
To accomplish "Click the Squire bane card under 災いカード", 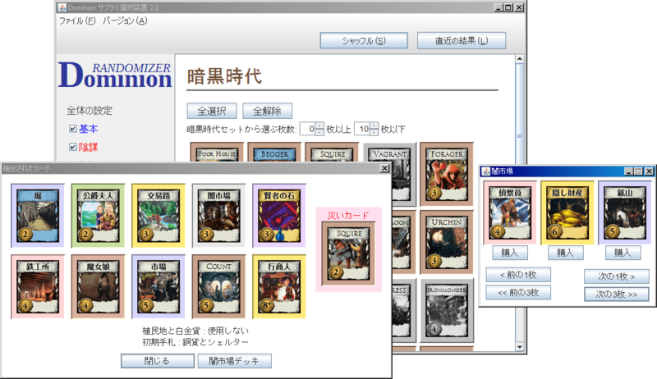I will (348, 253).
